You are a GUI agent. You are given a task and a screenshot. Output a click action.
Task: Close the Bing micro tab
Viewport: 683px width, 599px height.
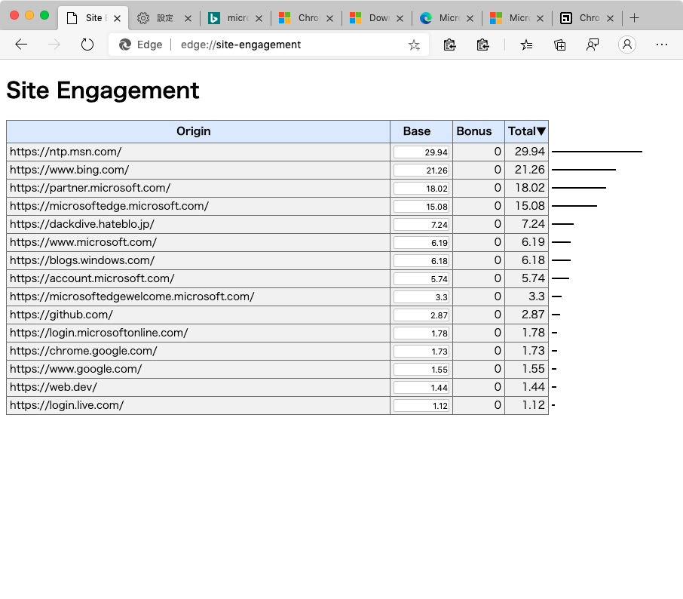pos(259,18)
